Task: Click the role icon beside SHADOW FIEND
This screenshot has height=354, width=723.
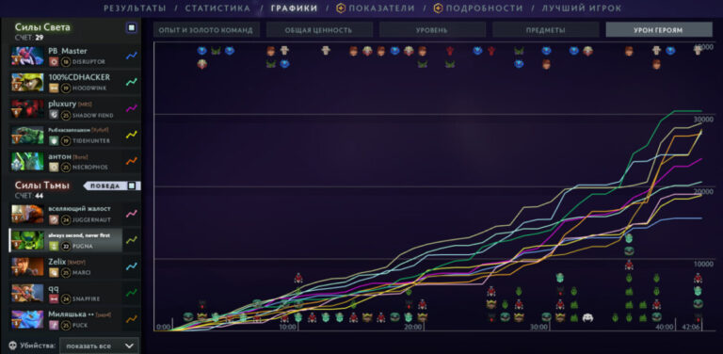Action: tap(54, 114)
